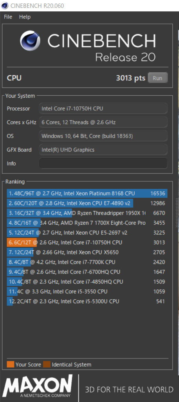
Task: Select ranking row Core i7-6700HQ
Action: (87, 272)
